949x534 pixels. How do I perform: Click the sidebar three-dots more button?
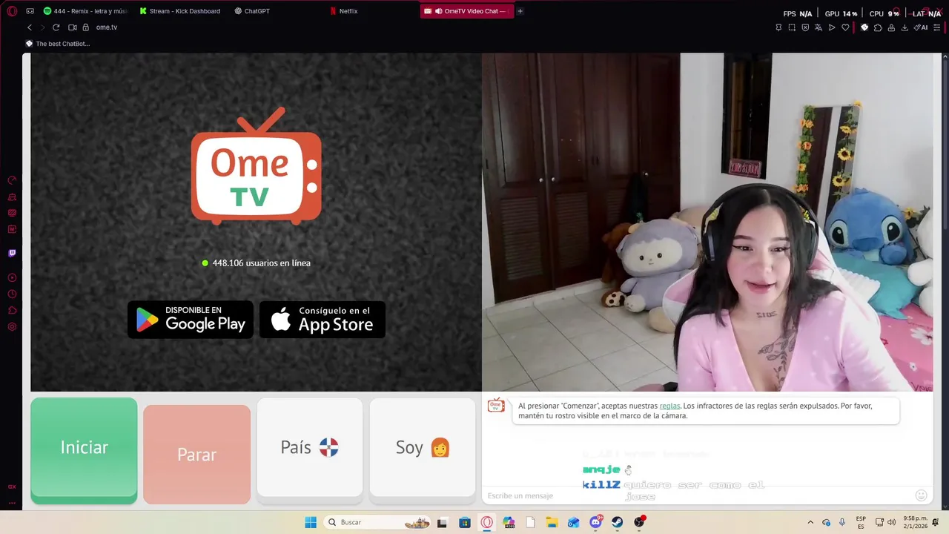pos(12,502)
